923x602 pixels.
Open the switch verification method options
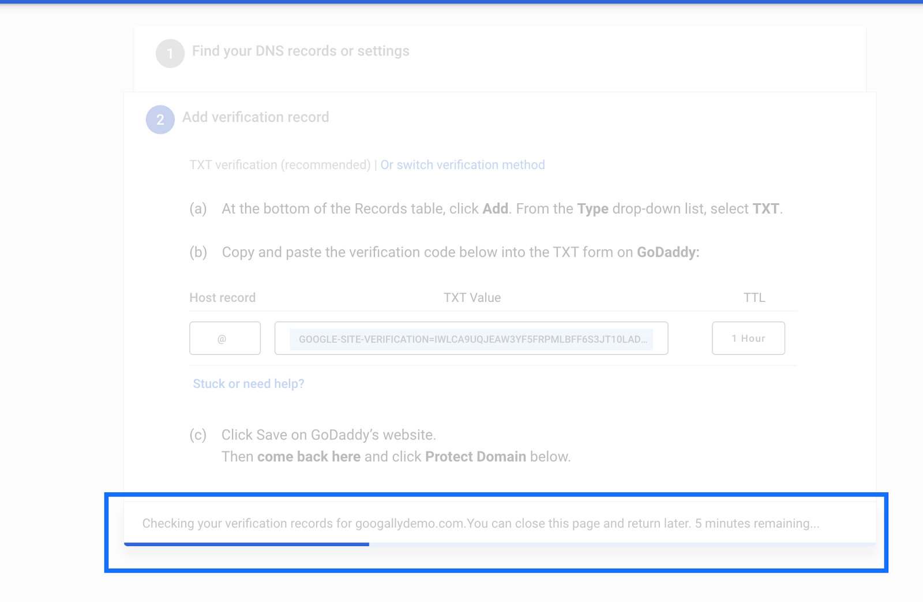click(462, 165)
